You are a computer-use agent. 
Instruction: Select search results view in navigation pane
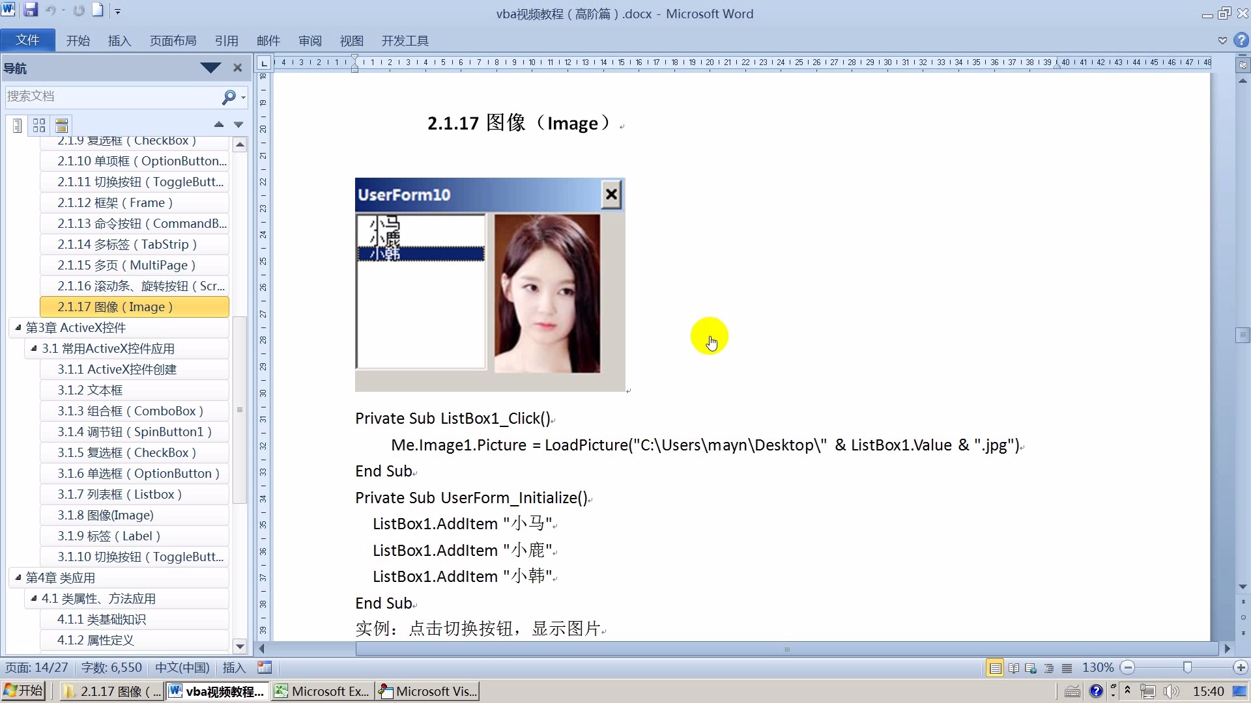[x=61, y=125]
